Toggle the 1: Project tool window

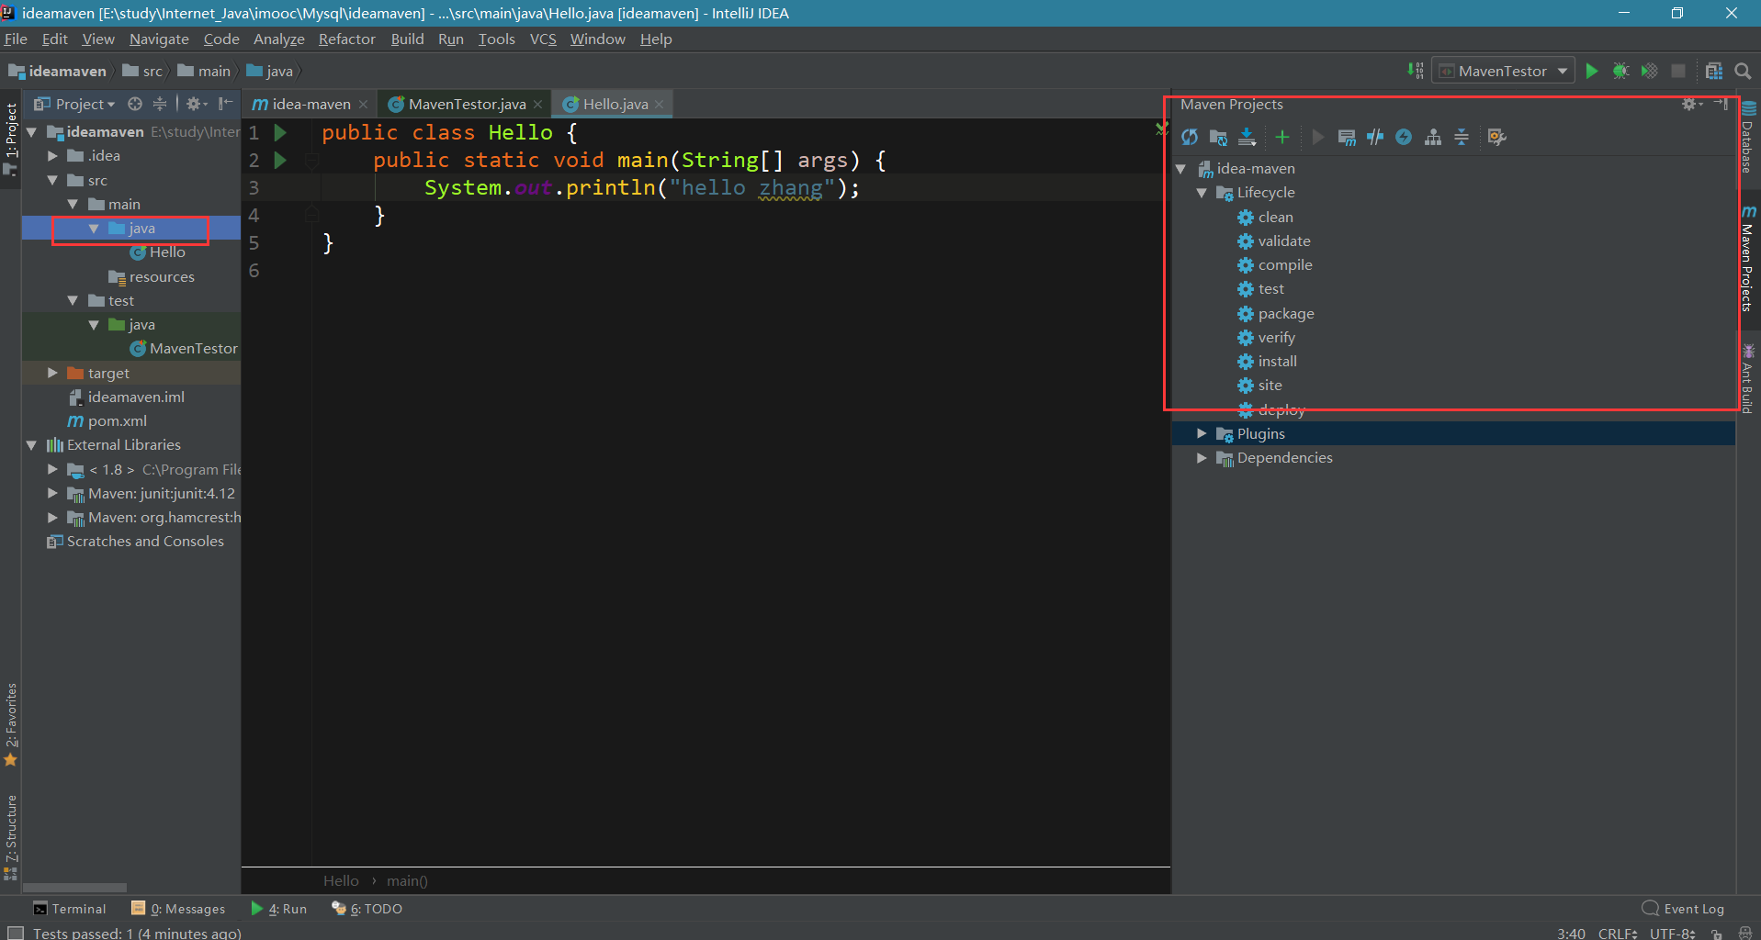[x=11, y=138]
